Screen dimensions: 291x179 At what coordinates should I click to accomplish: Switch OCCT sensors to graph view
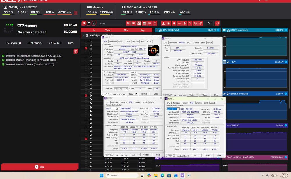pos(94,23)
